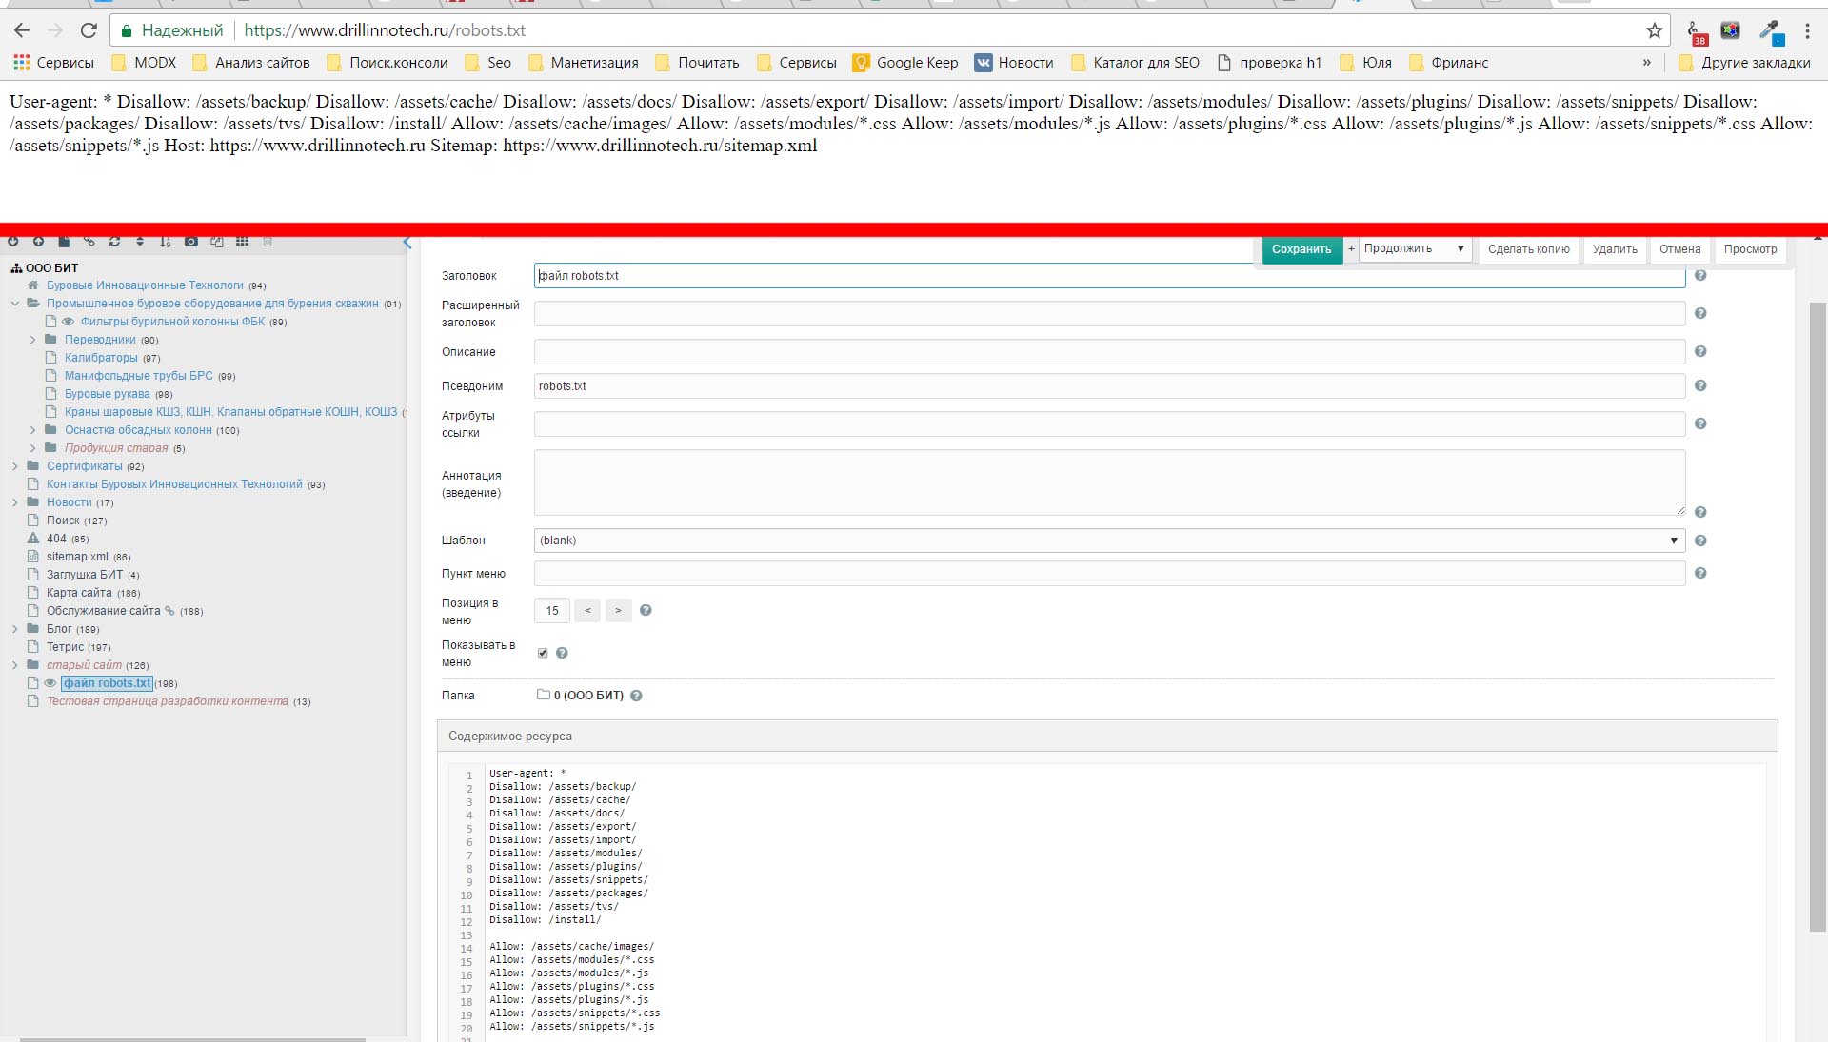Open help icon next to Псевдоним field
This screenshot has height=1042, width=1828.
1700,385
